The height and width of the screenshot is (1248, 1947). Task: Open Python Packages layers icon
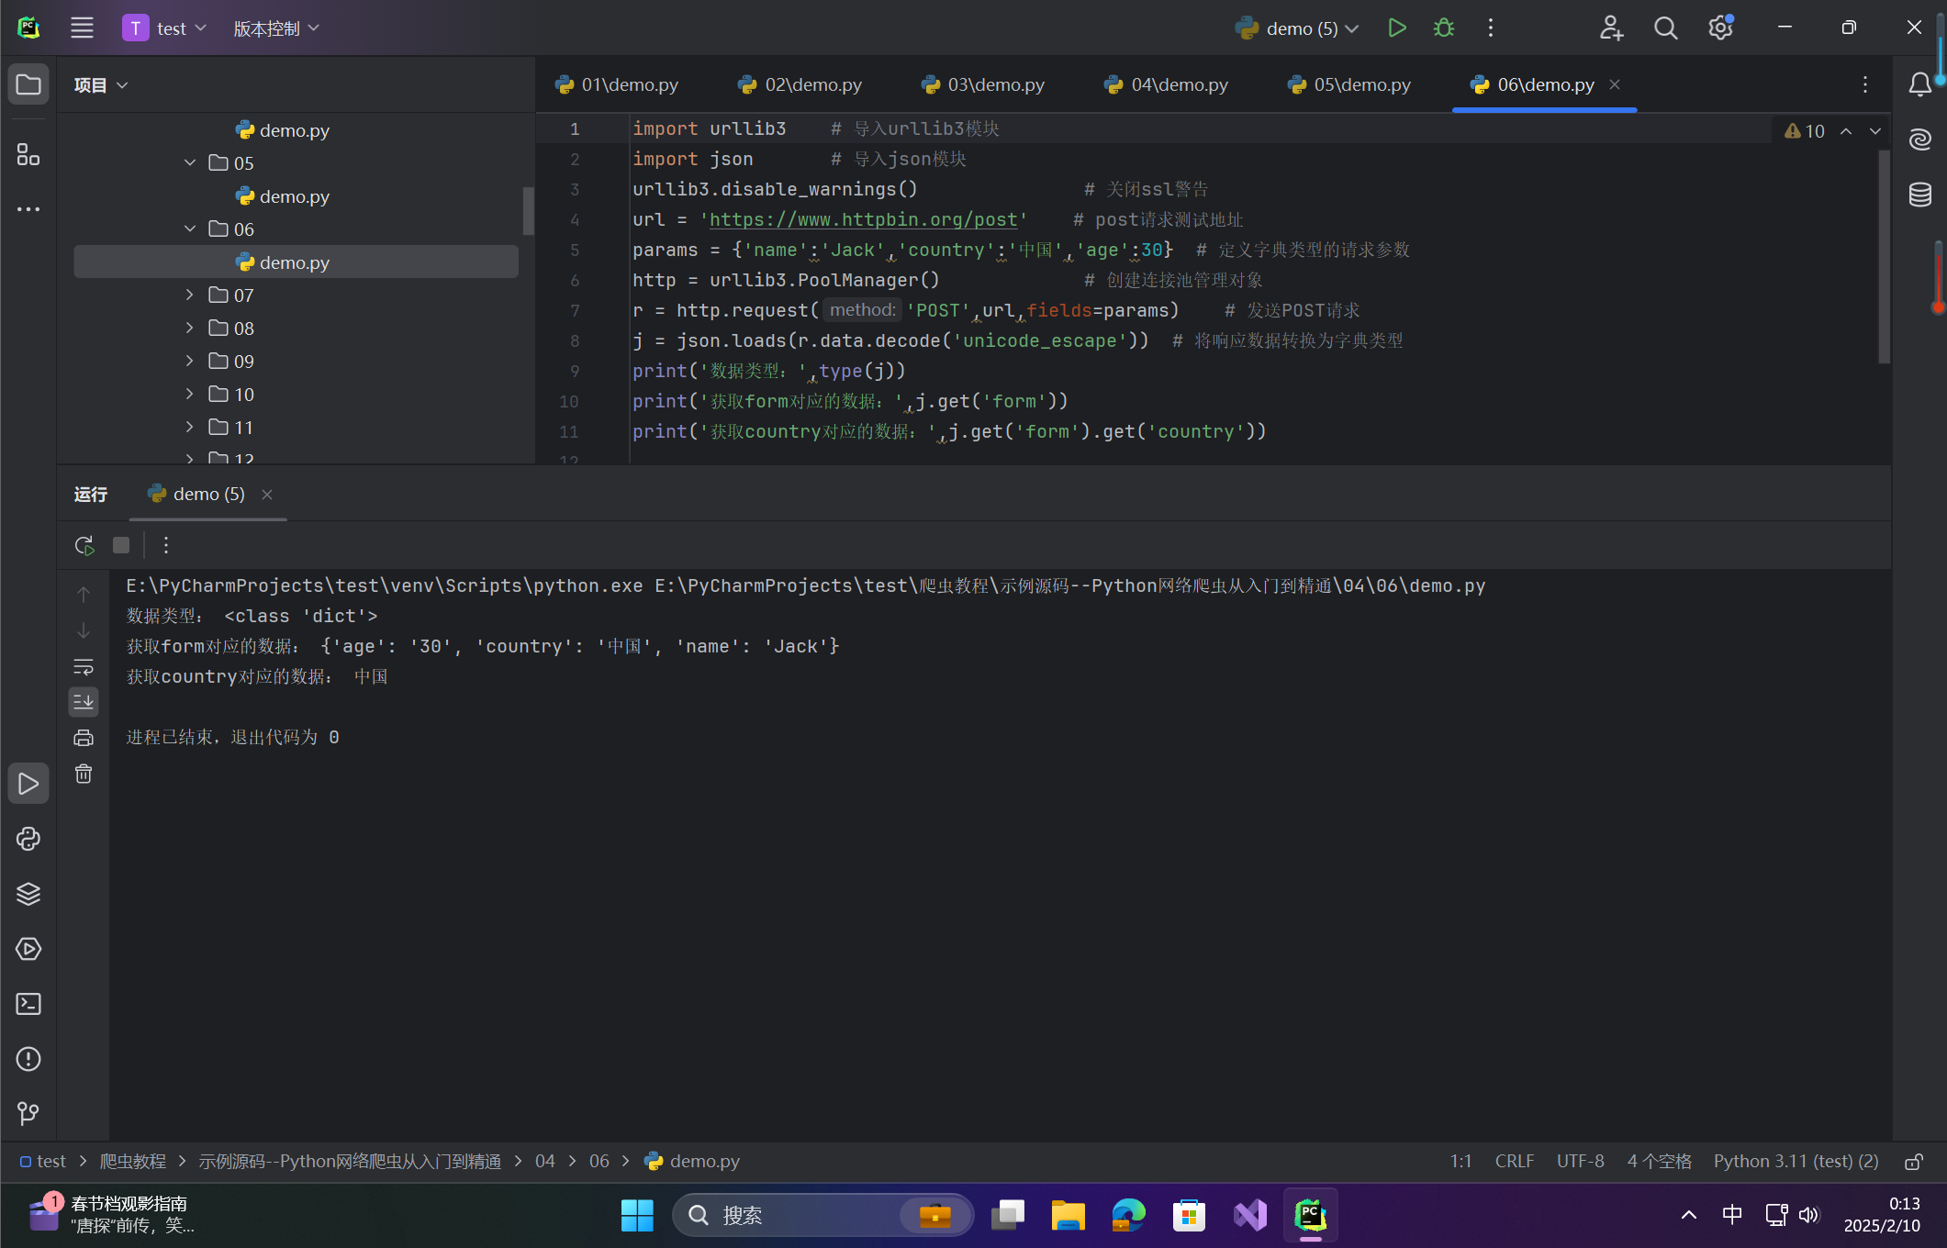(28, 894)
